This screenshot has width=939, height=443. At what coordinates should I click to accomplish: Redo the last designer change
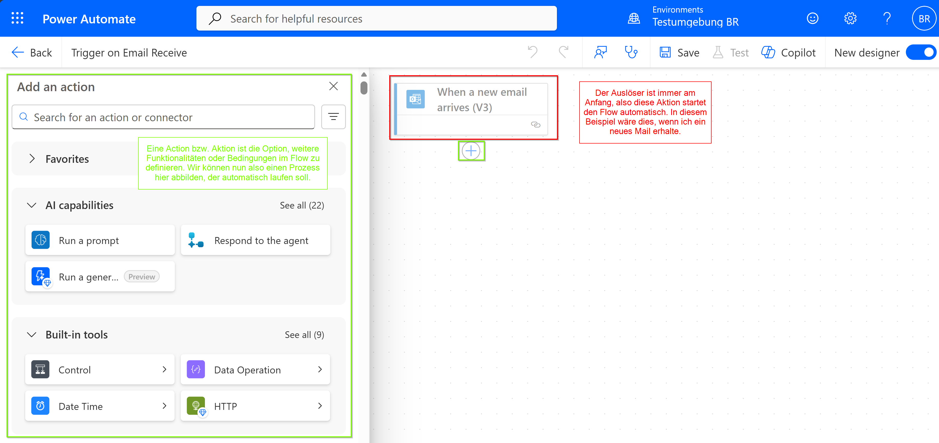click(564, 52)
